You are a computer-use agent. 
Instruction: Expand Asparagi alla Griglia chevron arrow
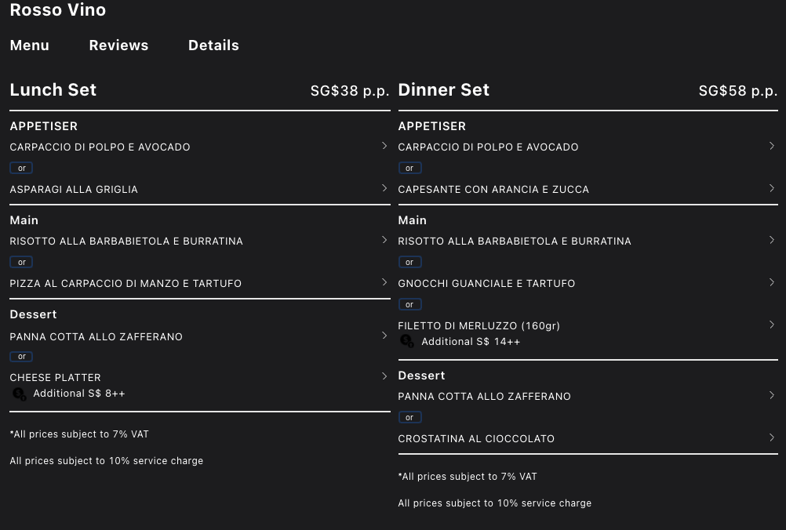[x=384, y=188]
